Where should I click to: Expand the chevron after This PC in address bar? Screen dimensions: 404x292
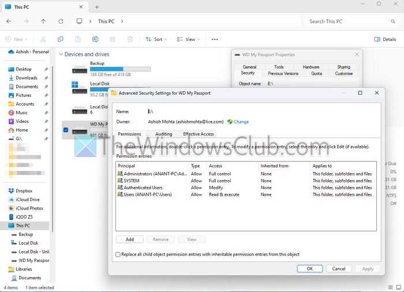pyautogui.click(x=122, y=21)
